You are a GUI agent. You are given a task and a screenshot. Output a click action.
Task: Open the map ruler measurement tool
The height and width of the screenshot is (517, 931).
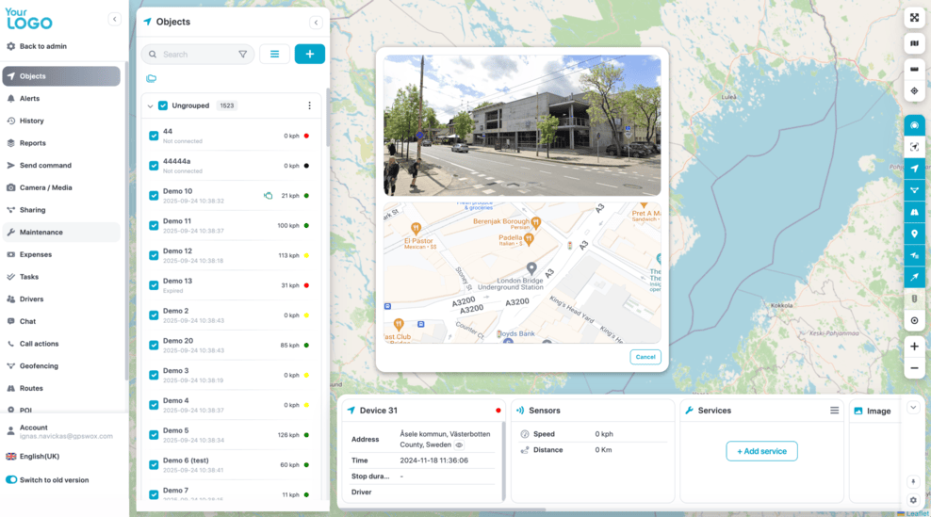point(914,69)
